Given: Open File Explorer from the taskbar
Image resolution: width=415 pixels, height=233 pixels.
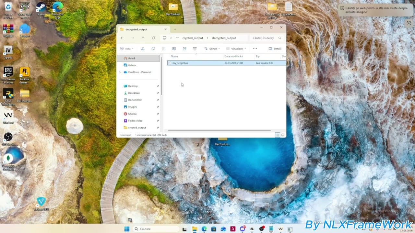Looking at the screenshot, I should (195, 229).
